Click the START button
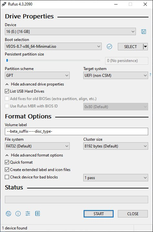 98,214
